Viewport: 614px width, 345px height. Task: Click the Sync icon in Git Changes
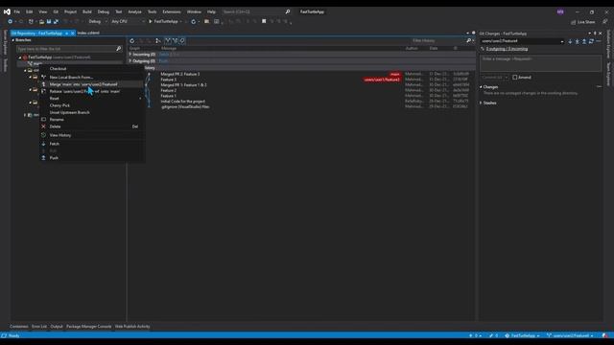pos(591,41)
